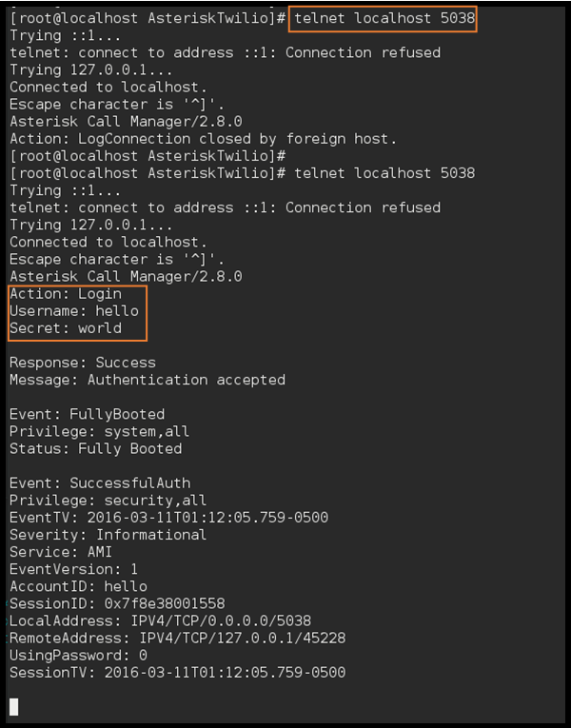The image size is (571, 728).
Task: Click the SessionTV timestamp line
Action: (178, 672)
